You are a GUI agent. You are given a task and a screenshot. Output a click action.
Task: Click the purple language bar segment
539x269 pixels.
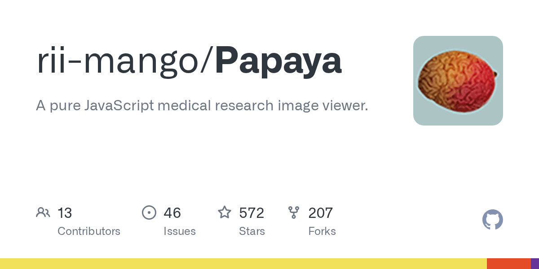coord(535,264)
